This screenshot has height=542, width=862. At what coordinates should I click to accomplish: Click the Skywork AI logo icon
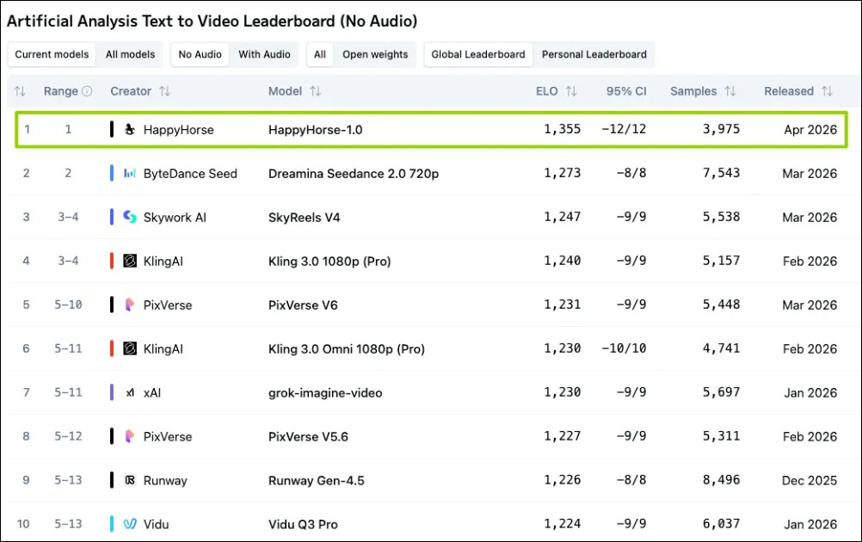click(130, 218)
